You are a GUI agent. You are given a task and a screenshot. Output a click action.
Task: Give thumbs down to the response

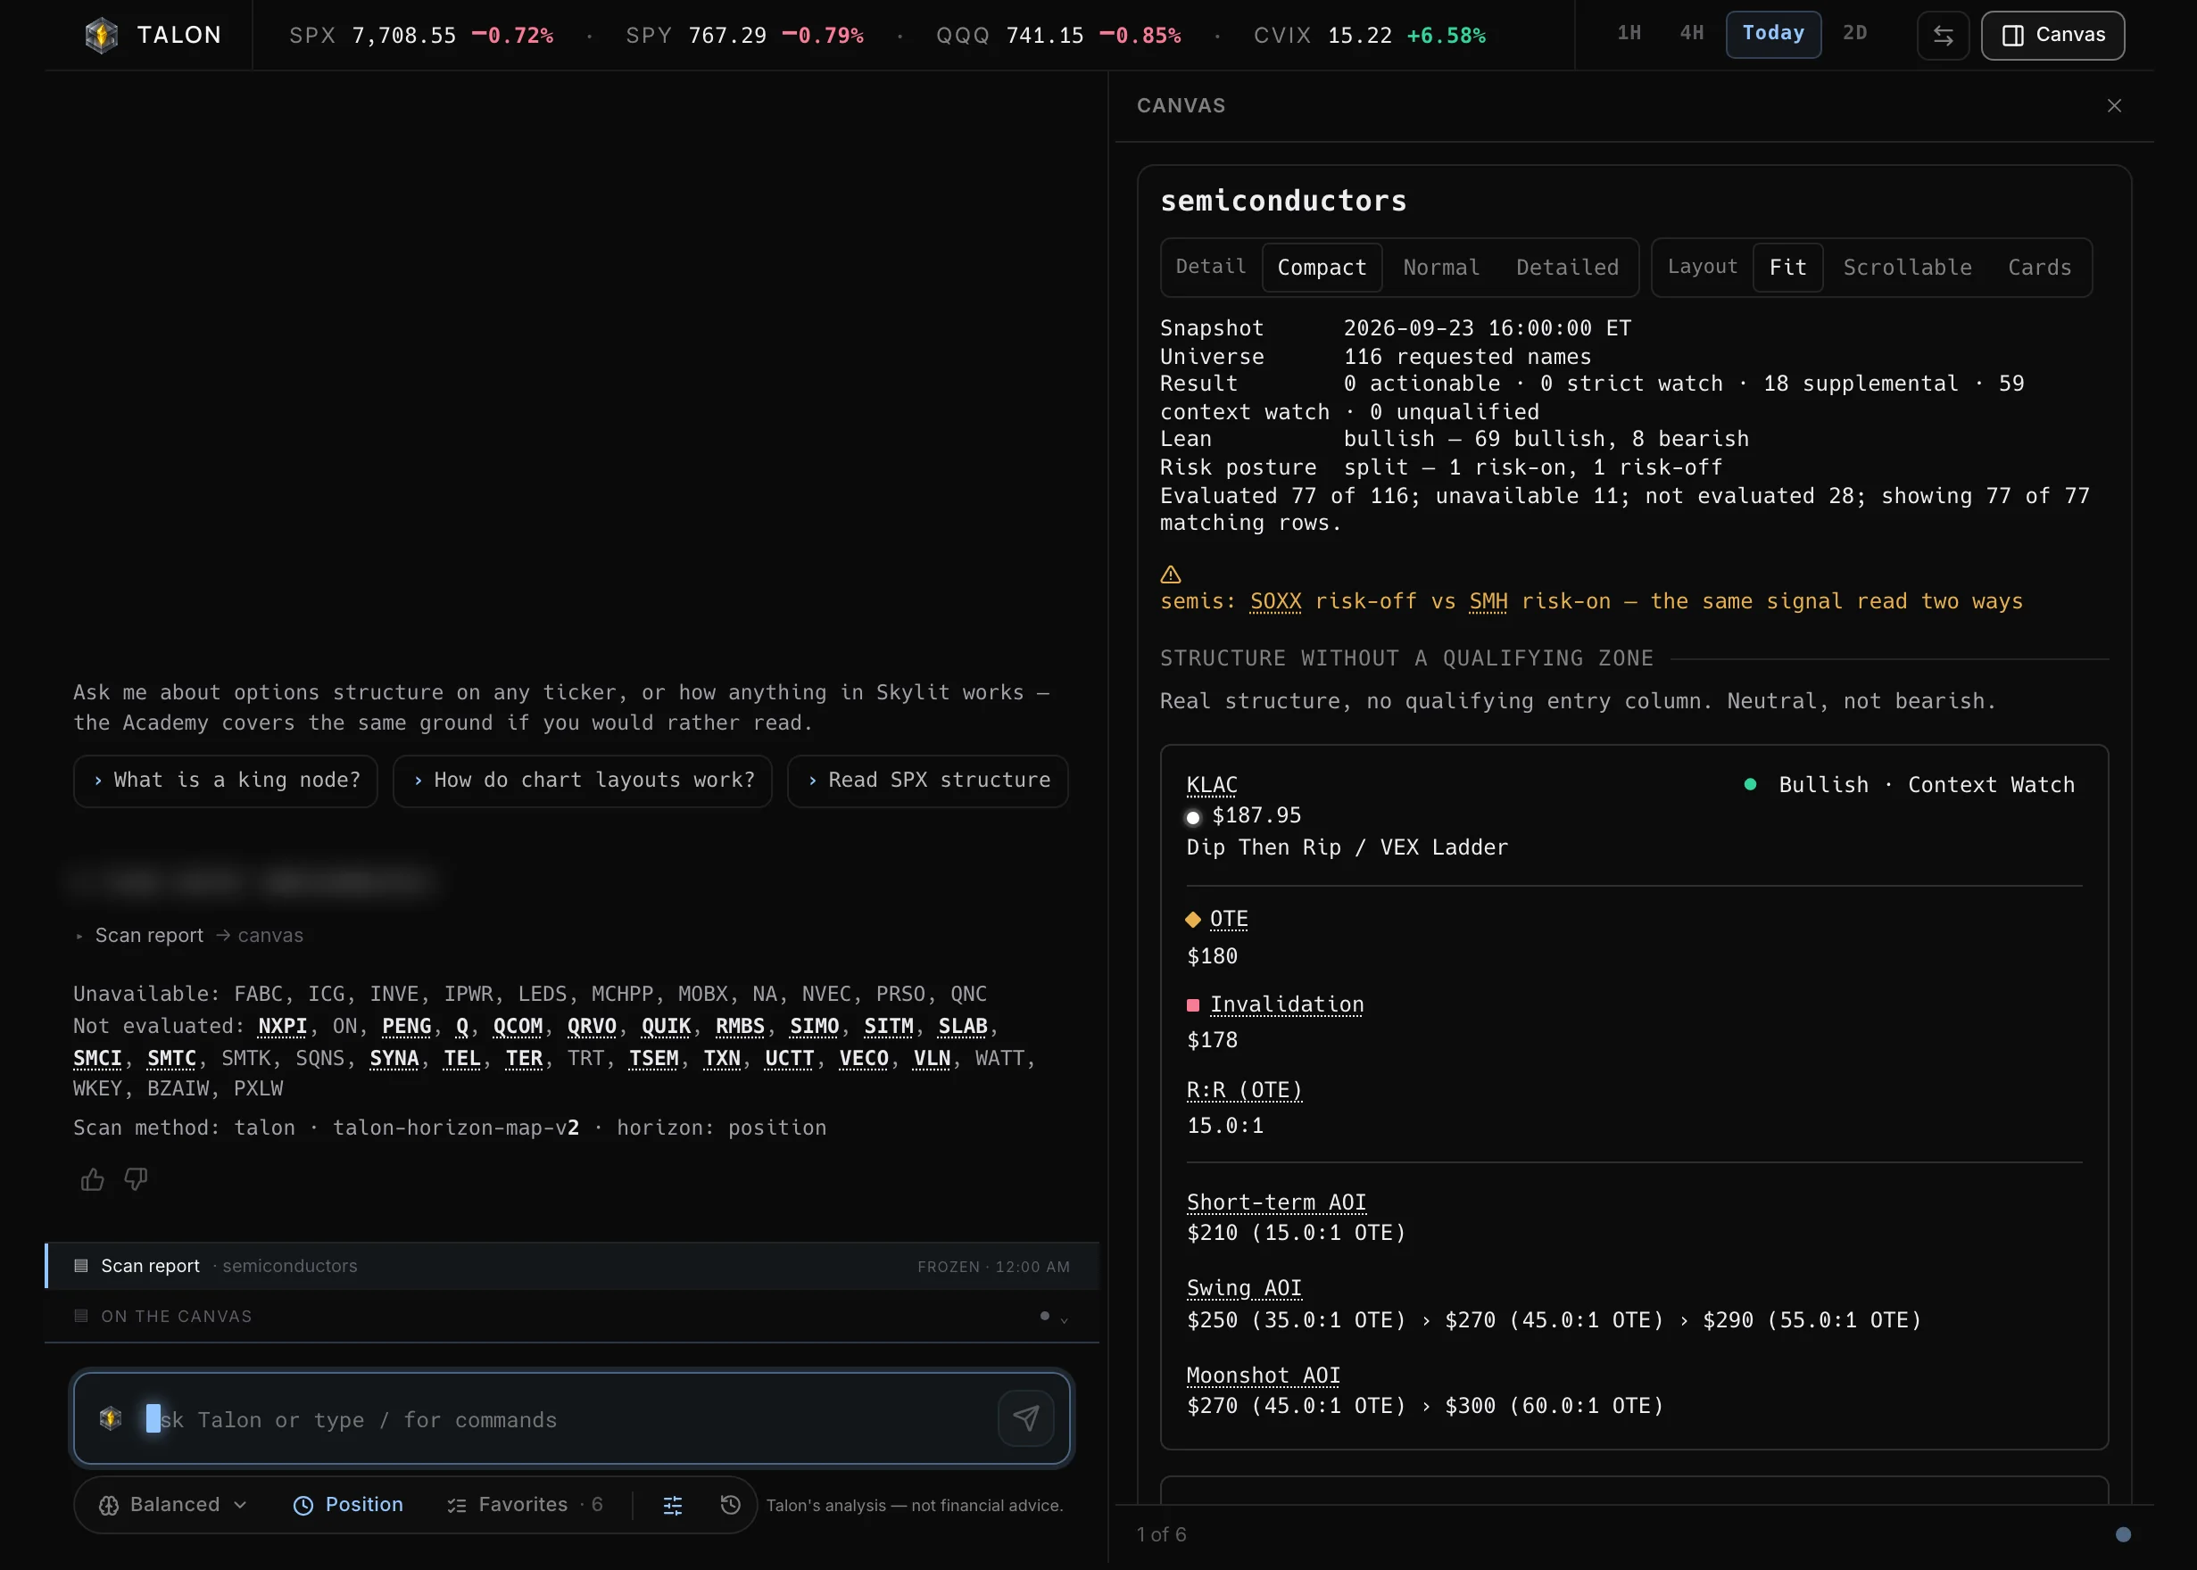[x=137, y=1179]
